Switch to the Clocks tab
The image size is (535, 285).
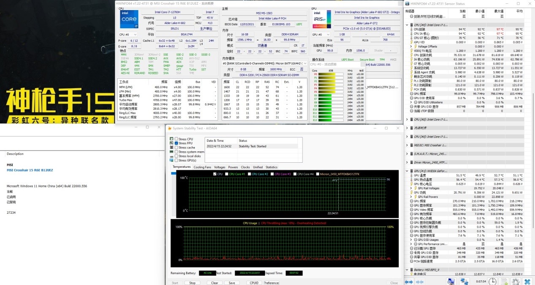(246, 167)
